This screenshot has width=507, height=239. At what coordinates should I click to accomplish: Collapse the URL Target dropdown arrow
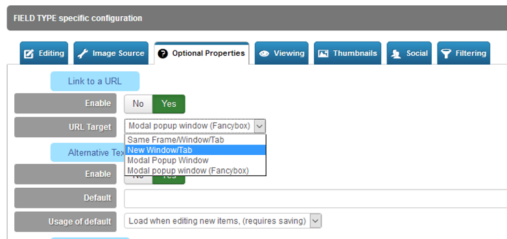coord(260,126)
